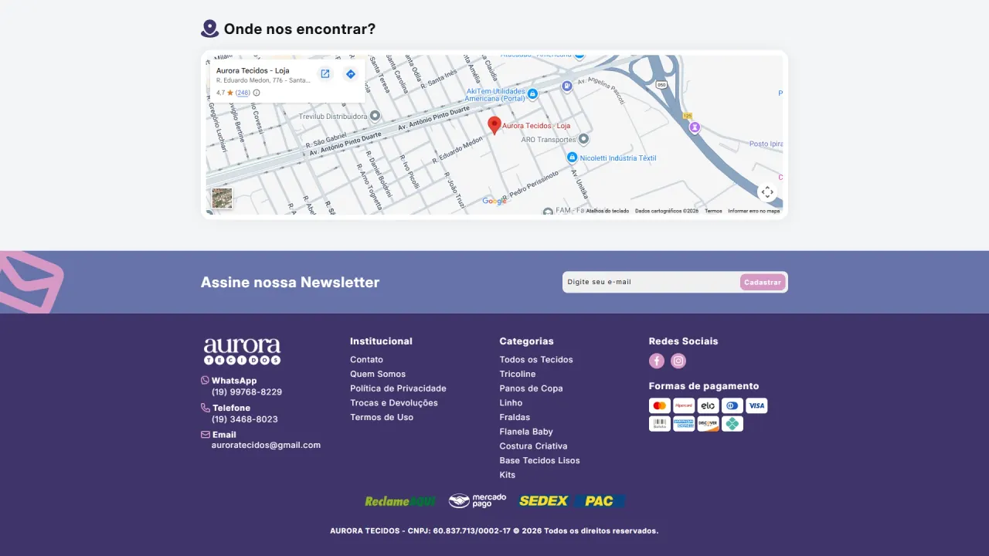Image resolution: width=989 pixels, height=556 pixels.
Task: Click the auroratecidos@gmail.com email address
Action: point(266,446)
